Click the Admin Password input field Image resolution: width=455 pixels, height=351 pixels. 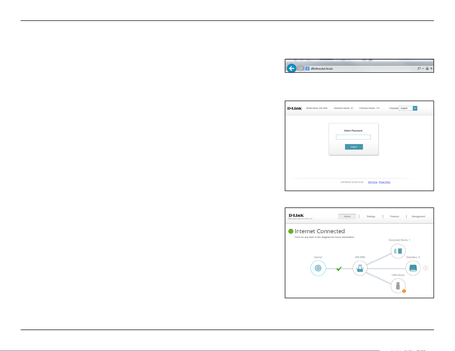pyautogui.click(x=353, y=137)
